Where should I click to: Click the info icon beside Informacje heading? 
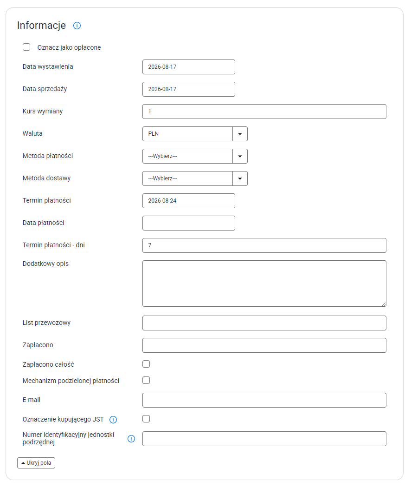click(x=77, y=26)
